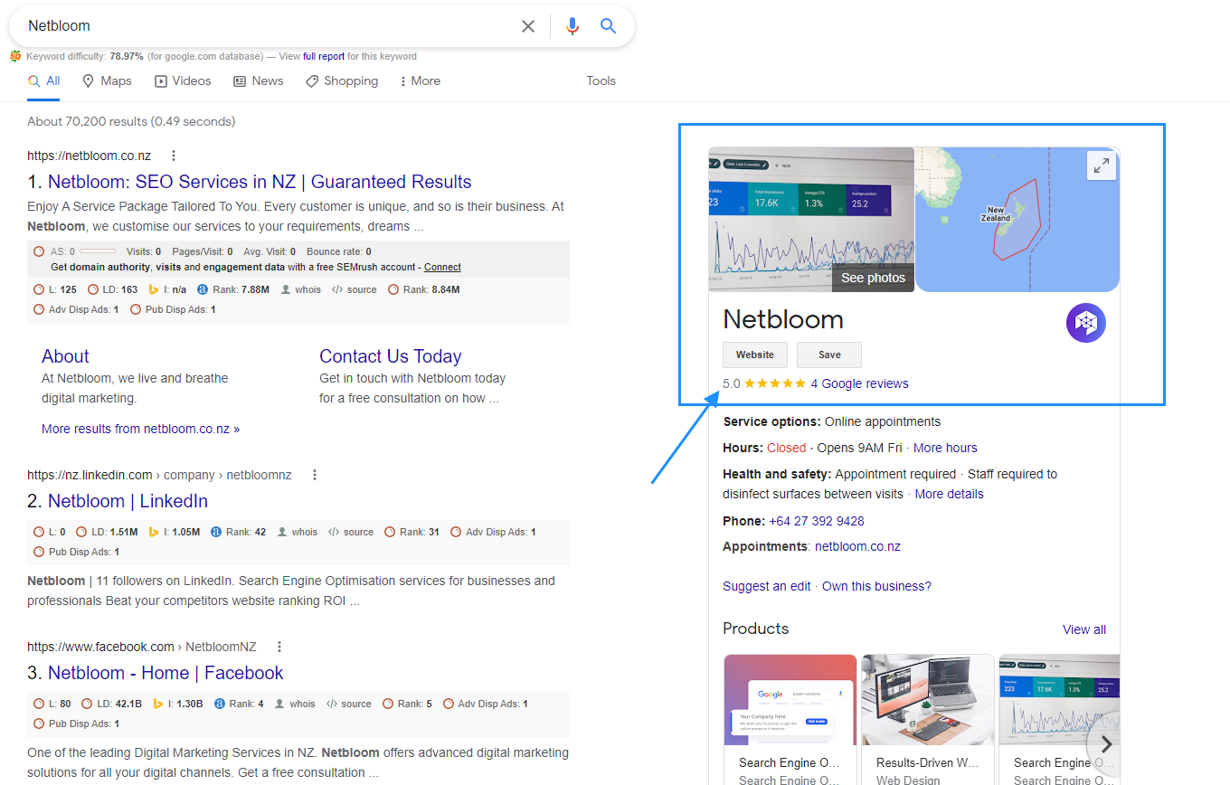Click the Netbloom business name heading
Screen dimensions: 1230x785
(x=783, y=319)
